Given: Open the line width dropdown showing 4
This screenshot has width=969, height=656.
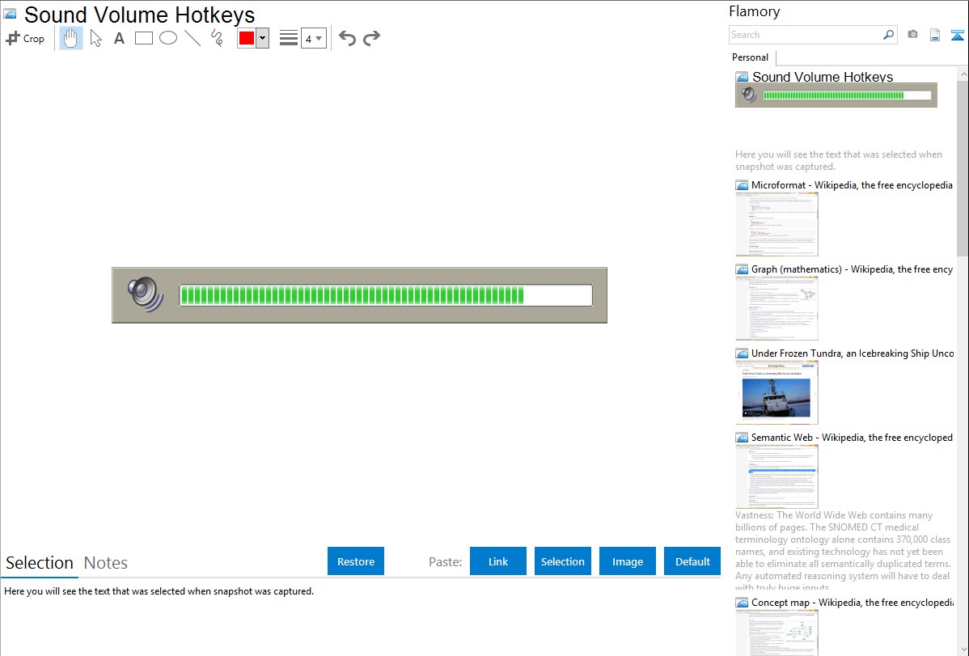Looking at the screenshot, I should pyautogui.click(x=314, y=38).
